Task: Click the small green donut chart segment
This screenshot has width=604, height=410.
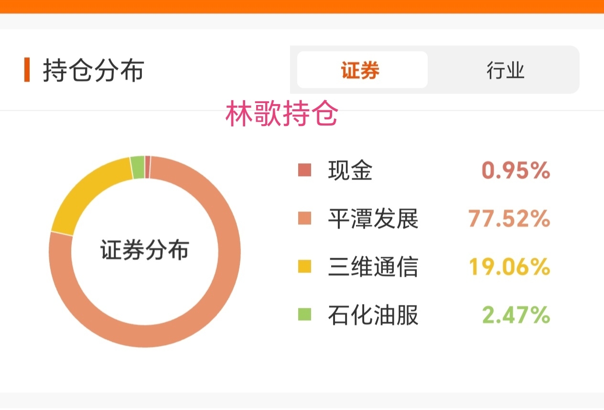Action: click(x=138, y=167)
